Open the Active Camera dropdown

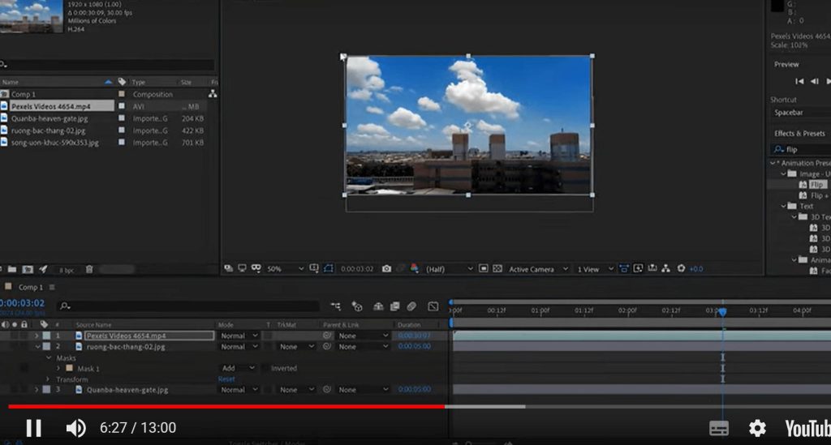[x=538, y=269]
